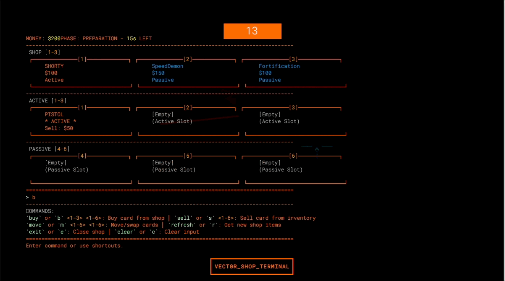The width and height of the screenshot is (505, 281).
Task: Click the MONEY $200 display
Action: pyautogui.click(x=43, y=39)
